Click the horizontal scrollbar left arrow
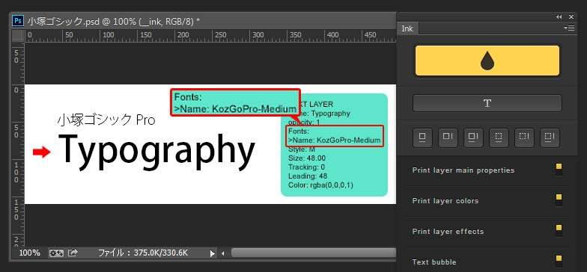 tap(223, 254)
